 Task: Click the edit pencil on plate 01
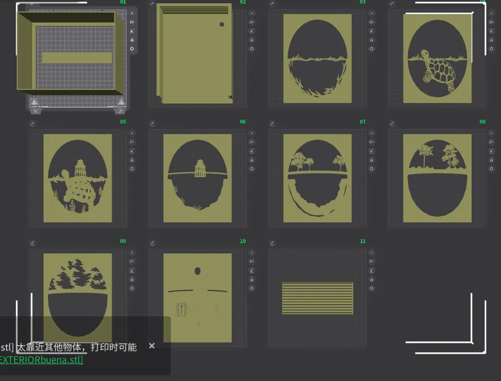click(32, 3)
